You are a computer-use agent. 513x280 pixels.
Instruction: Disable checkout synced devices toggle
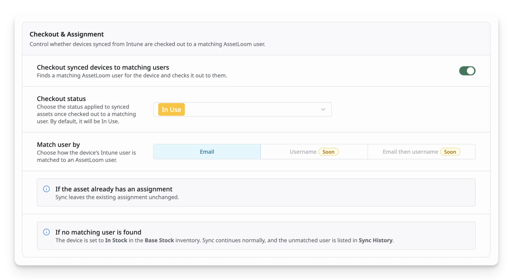467,71
